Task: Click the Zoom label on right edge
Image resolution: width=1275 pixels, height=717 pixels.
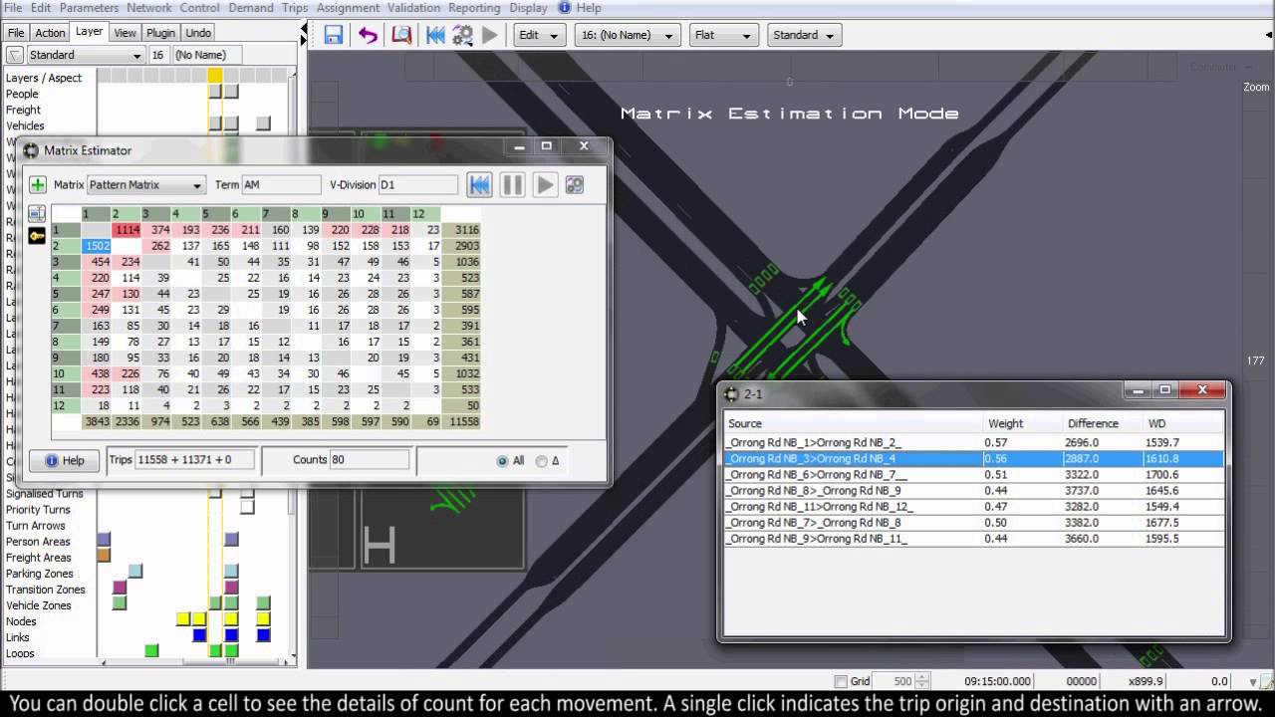Action: (1255, 87)
